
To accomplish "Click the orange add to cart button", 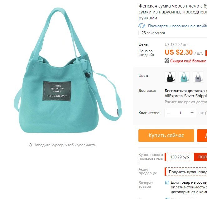I will 202,136.
